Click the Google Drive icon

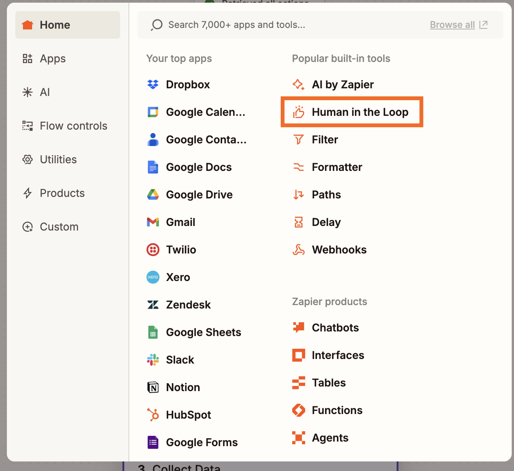pos(153,195)
